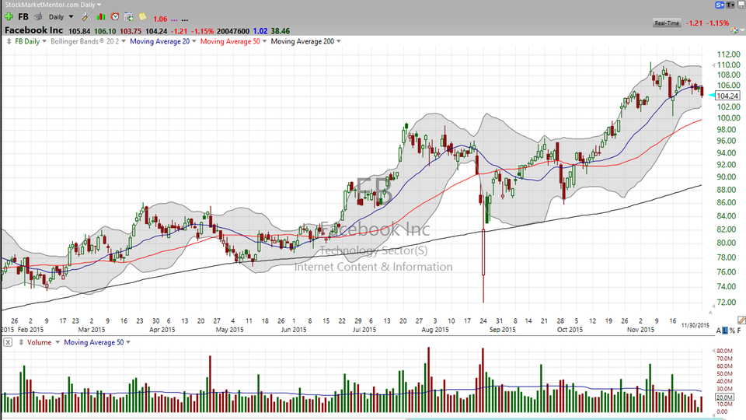Click the cyan price pointer arrow
Image resolution: width=746 pixels, height=420 pixels.
[x=711, y=96]
